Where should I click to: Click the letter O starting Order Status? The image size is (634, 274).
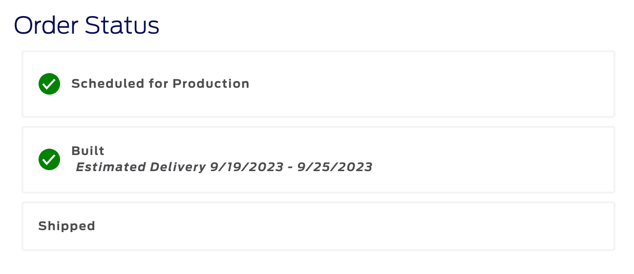(24, 25)
